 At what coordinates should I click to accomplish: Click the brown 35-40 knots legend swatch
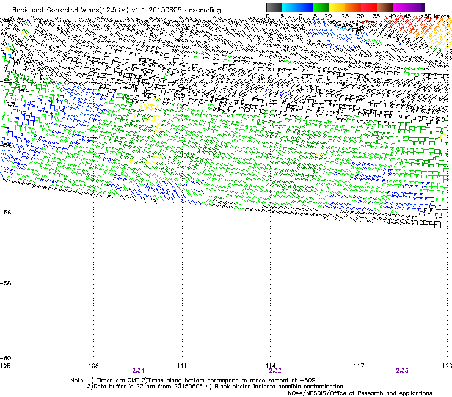[385, 7]
